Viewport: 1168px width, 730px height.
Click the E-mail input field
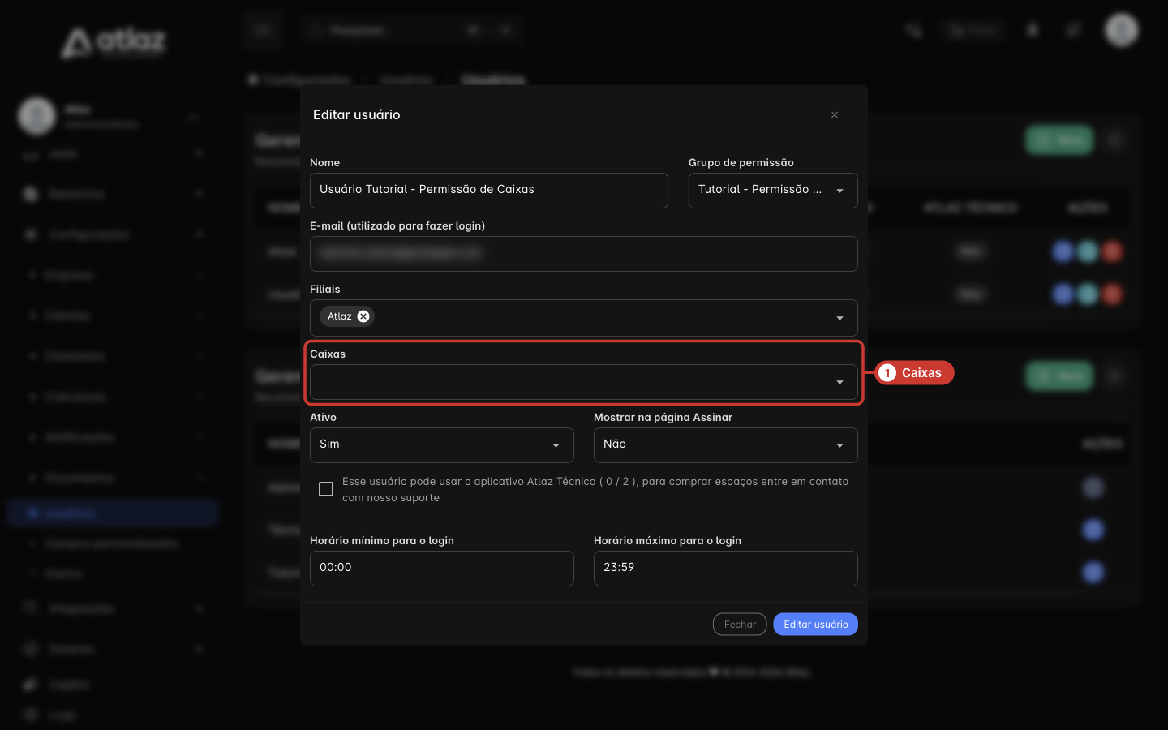[583, 254]
